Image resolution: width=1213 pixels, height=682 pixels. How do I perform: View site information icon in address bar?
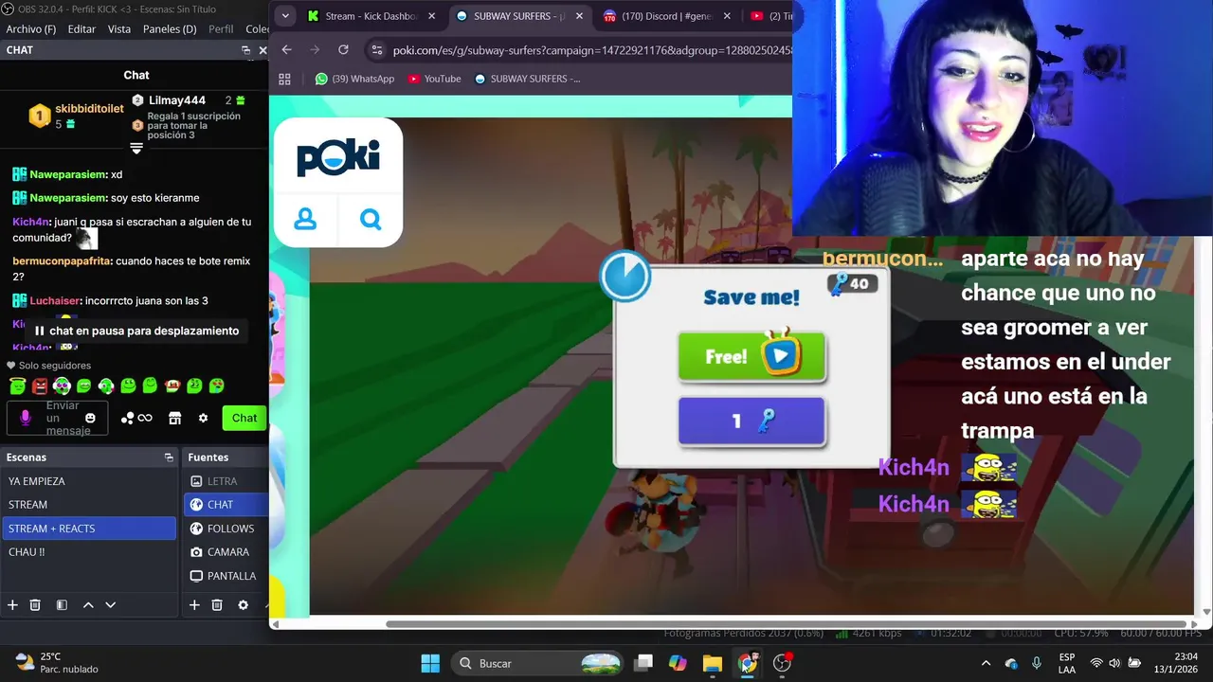[377, 50]
